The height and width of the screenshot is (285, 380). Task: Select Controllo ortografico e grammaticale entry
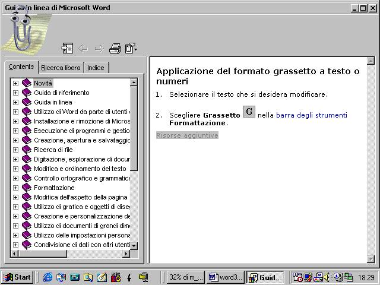click(82, 178)
